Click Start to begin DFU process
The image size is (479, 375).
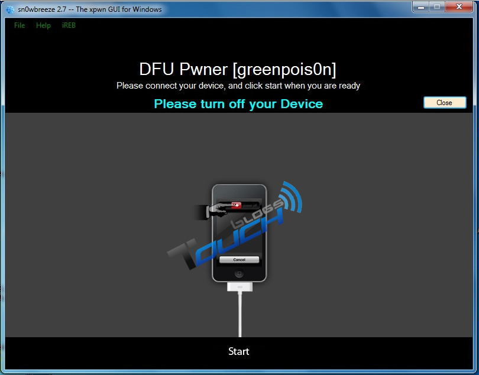(x=238, y=351)
